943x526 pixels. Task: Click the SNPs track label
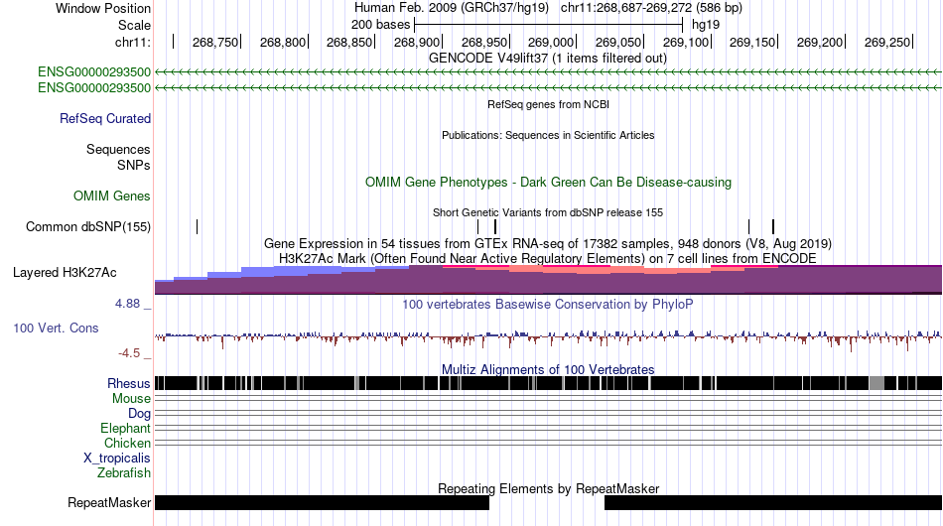click(134, 165)
